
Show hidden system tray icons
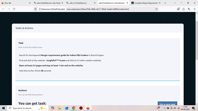(x=164, y=108)
